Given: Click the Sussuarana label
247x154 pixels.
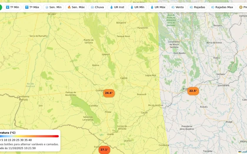Looking at the screenshot, I should [x=223, y=85].
